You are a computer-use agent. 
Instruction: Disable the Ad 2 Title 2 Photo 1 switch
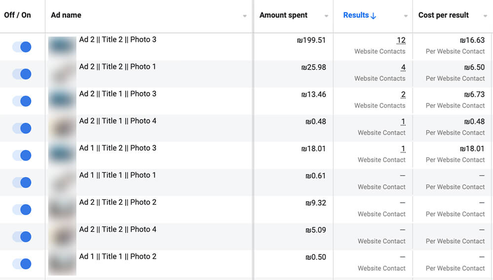(22, 74)
